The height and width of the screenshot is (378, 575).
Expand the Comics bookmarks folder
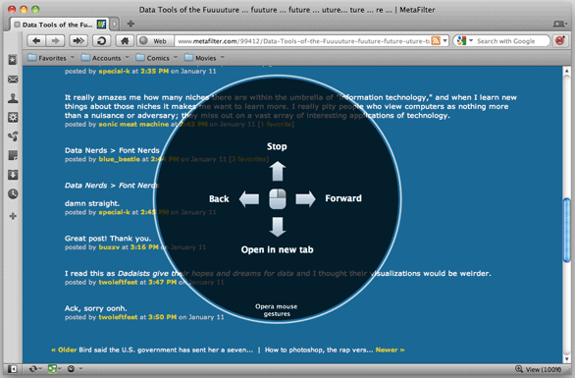coord(157,58)
